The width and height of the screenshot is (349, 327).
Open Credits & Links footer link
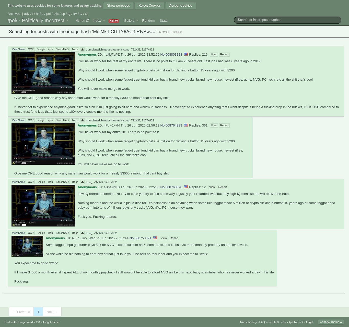point(277,322)
